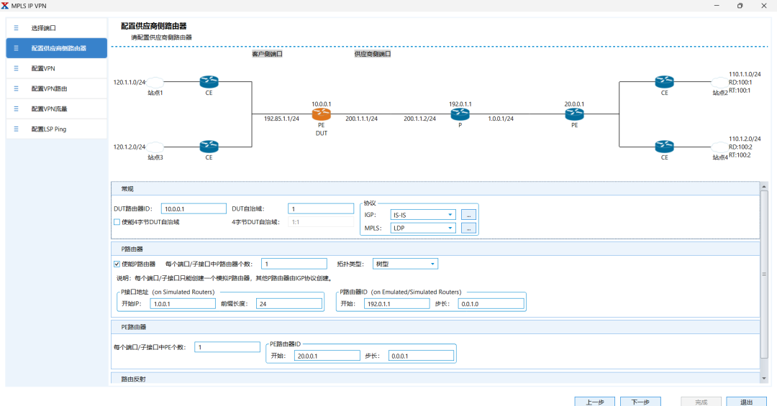Select the 配置VPN路由 step in sidebar
The height and width of the screenshot is (406, 777).
click(x=49, y=88)
